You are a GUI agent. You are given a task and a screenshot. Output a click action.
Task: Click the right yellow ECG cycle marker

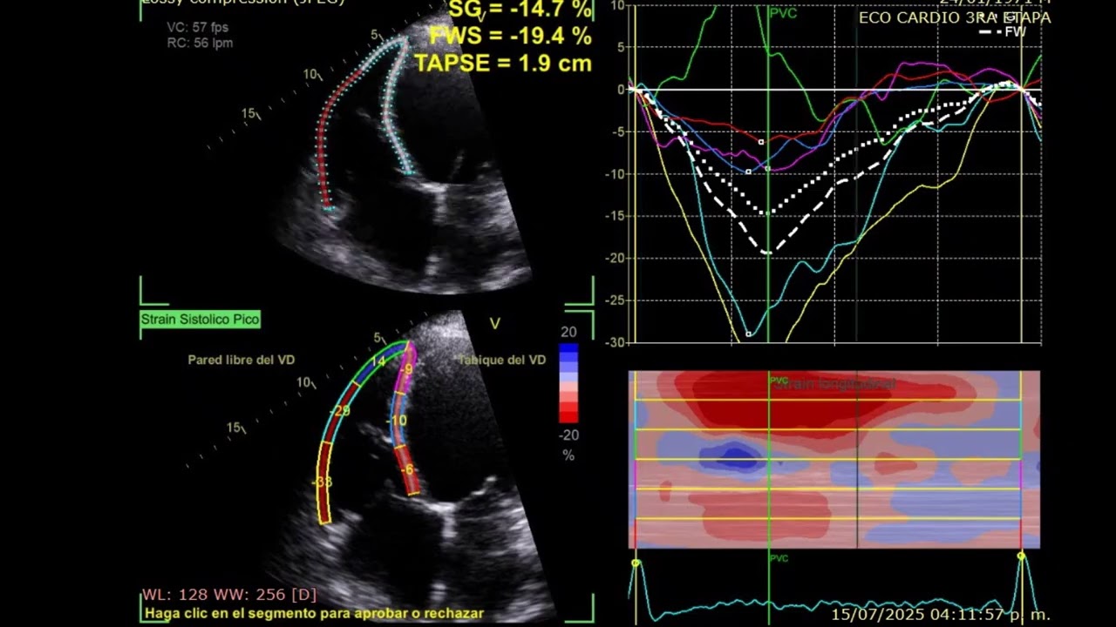tap(1021, 556)
